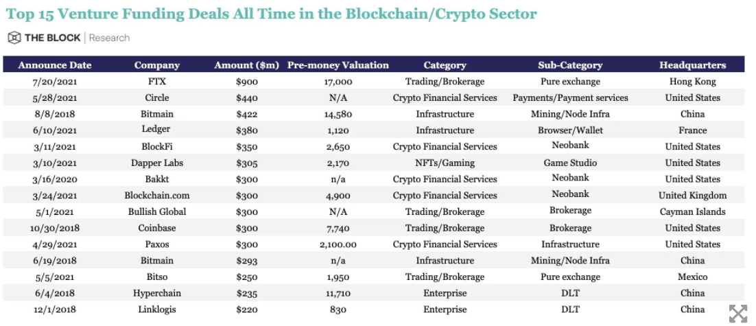The height and width of the screenshot is (326, 756).
Task: Click the Blockchain.com company cell
Action: click(157, 196)
